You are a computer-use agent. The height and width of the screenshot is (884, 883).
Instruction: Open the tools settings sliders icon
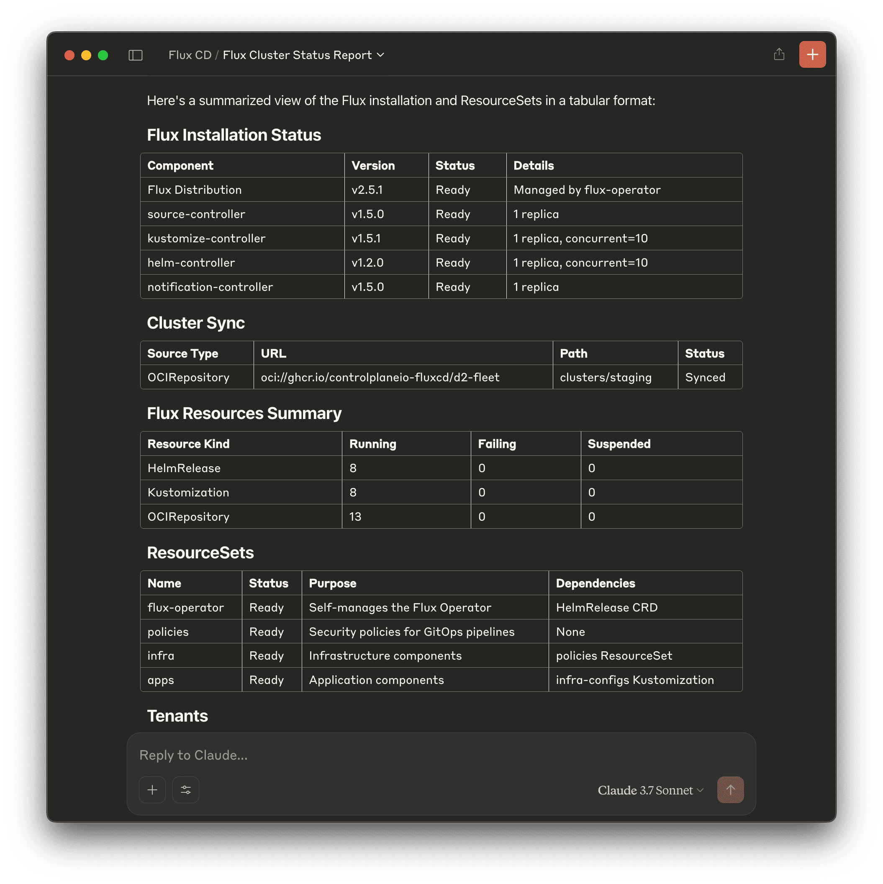tap(186, 790)
